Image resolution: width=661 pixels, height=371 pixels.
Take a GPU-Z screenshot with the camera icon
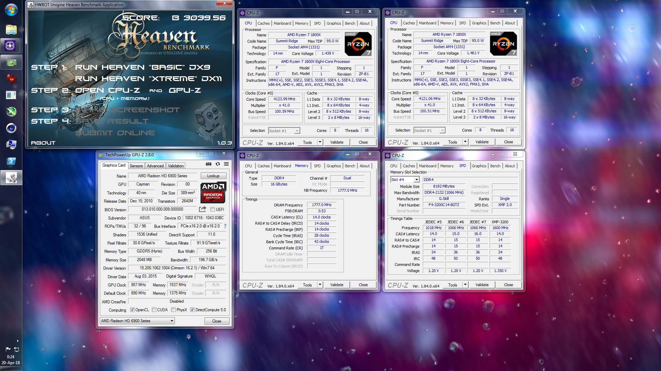coord(209,164)
